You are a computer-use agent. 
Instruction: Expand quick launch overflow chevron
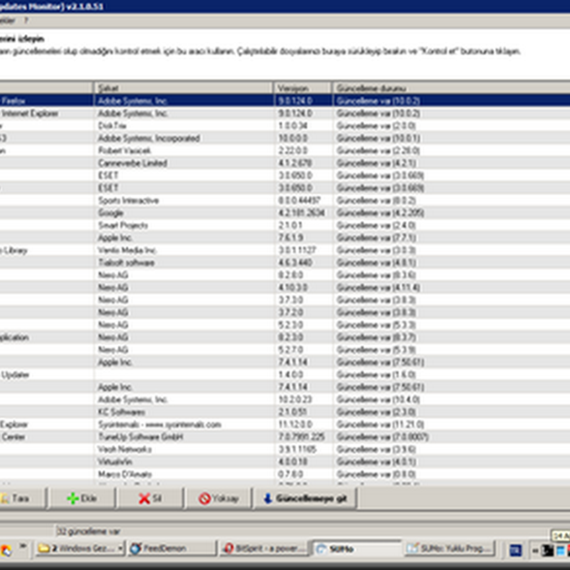(23, 546)
